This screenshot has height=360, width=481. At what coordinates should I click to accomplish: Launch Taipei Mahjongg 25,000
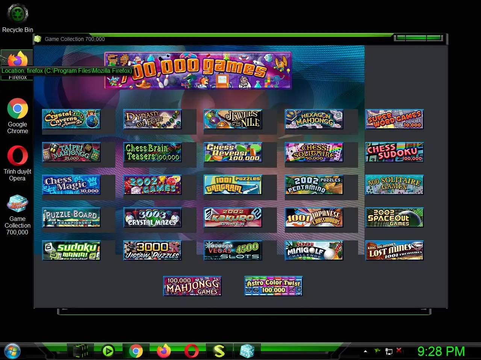point(71,152)
